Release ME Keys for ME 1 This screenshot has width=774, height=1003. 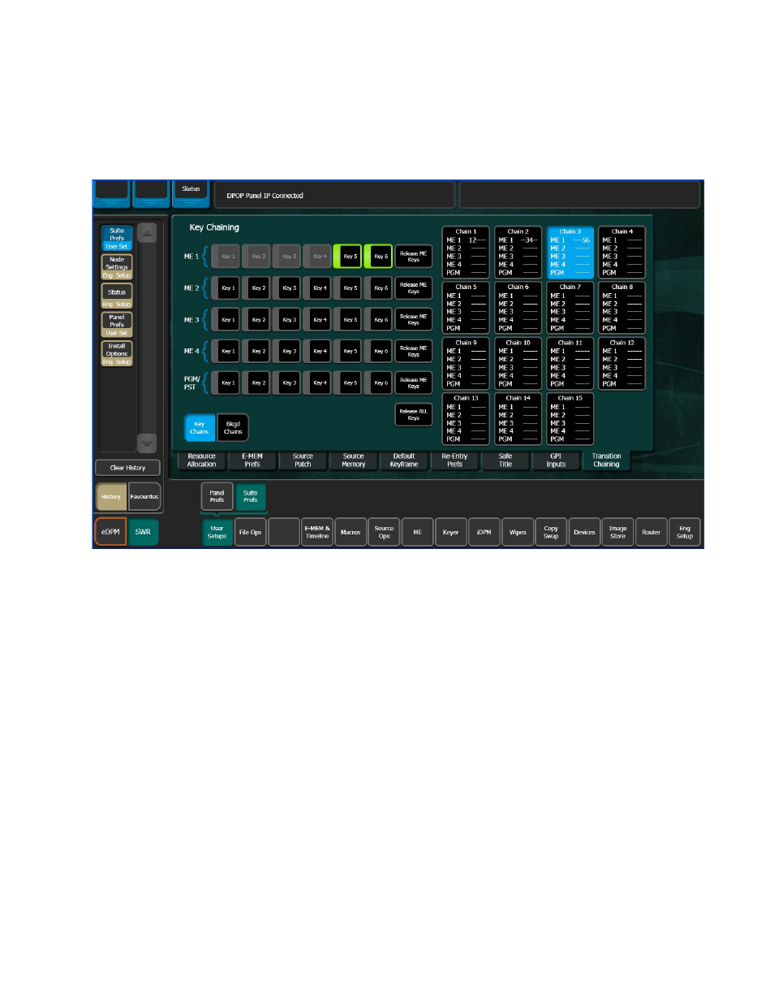pyautogui.click(x=413, y=257)
